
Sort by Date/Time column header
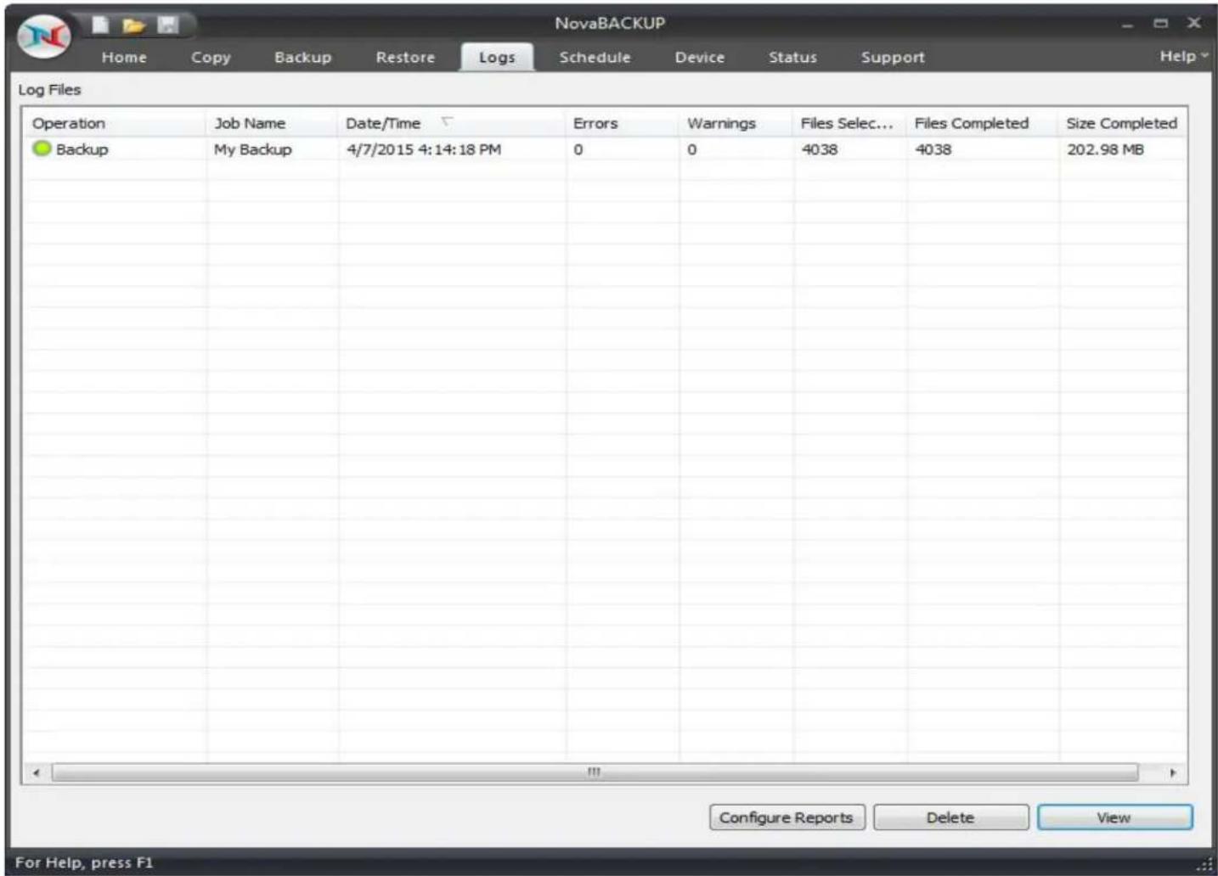452,123
